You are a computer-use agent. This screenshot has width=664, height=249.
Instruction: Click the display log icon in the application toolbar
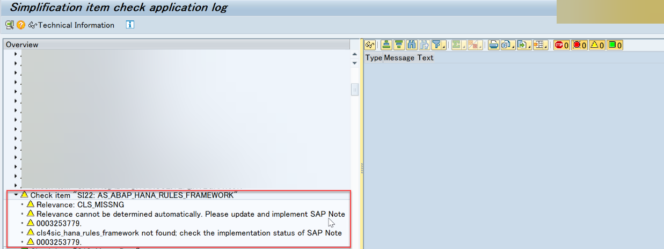click(10, 25)
